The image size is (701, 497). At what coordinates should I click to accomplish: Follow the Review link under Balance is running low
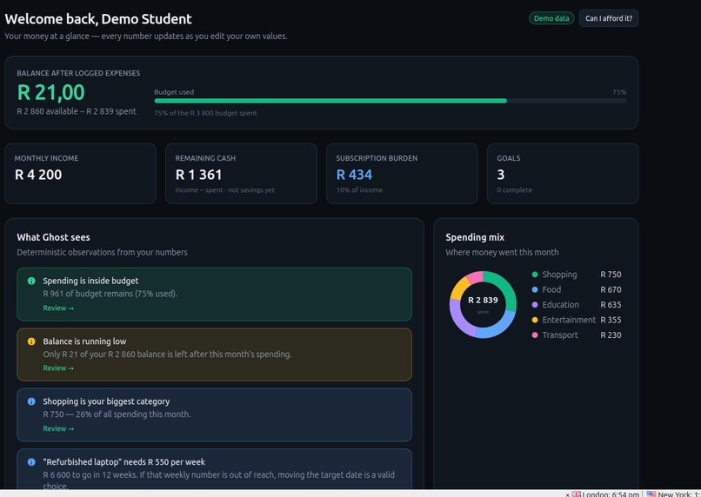58,368
